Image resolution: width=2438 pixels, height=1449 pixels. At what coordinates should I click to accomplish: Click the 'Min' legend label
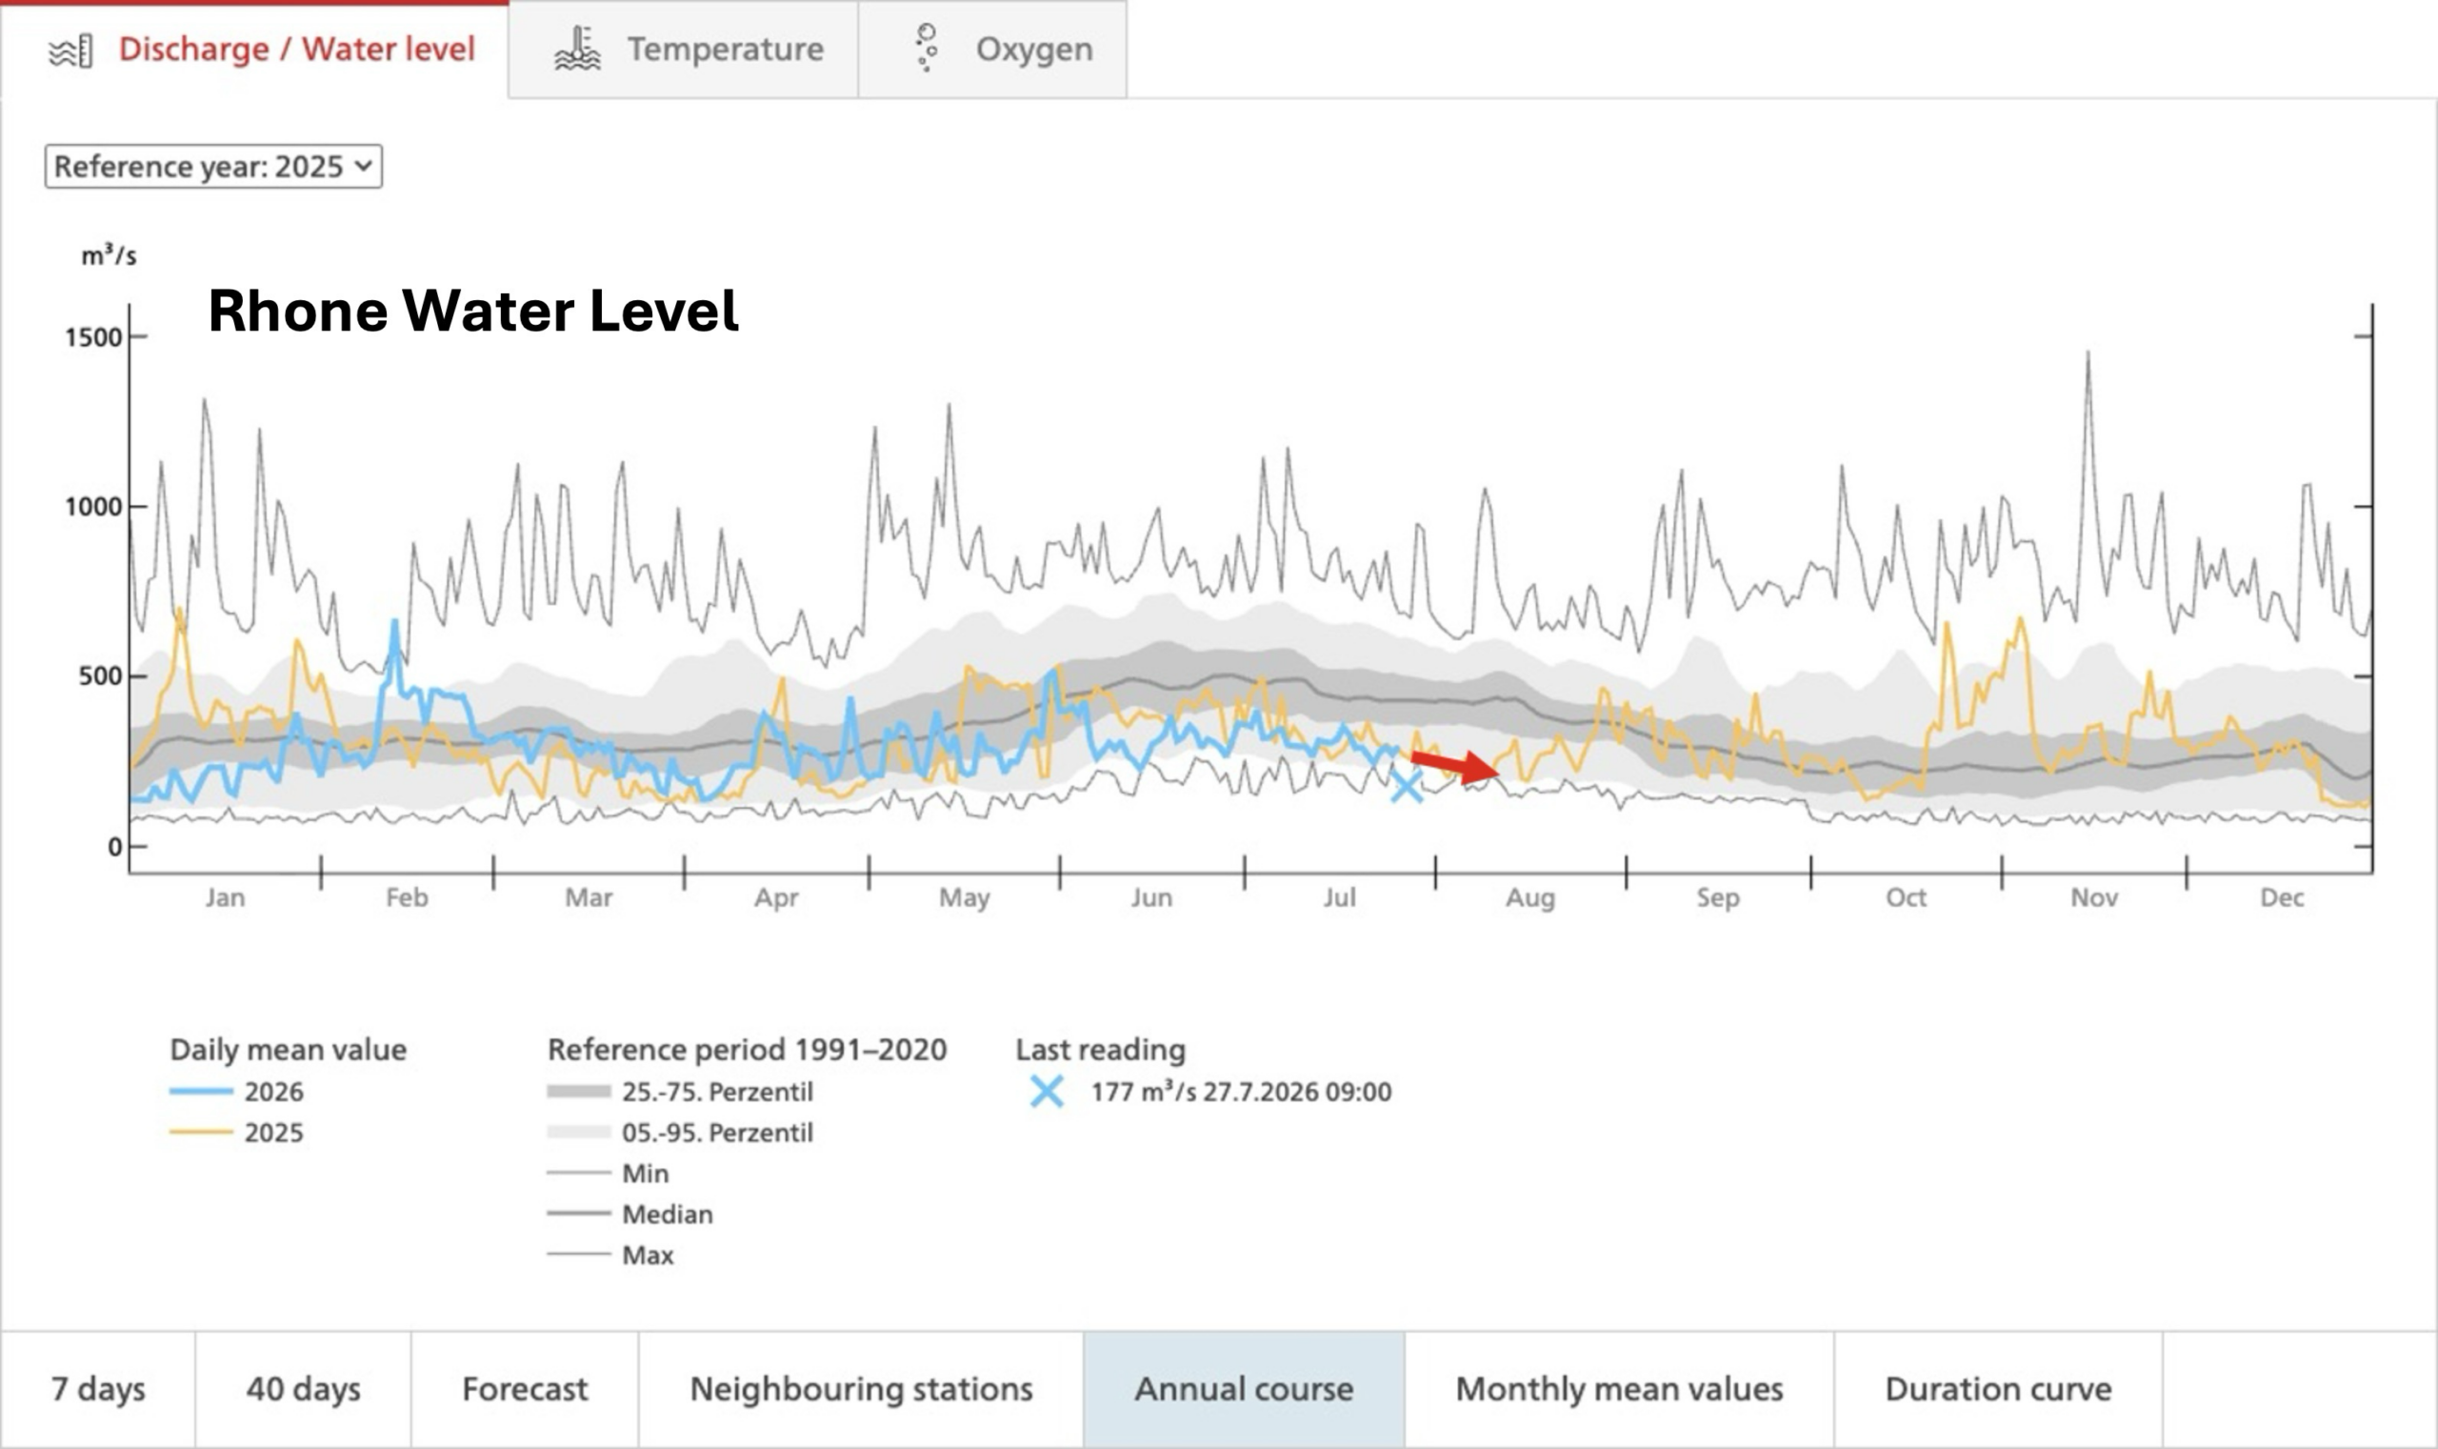(x=645, y=1174)
